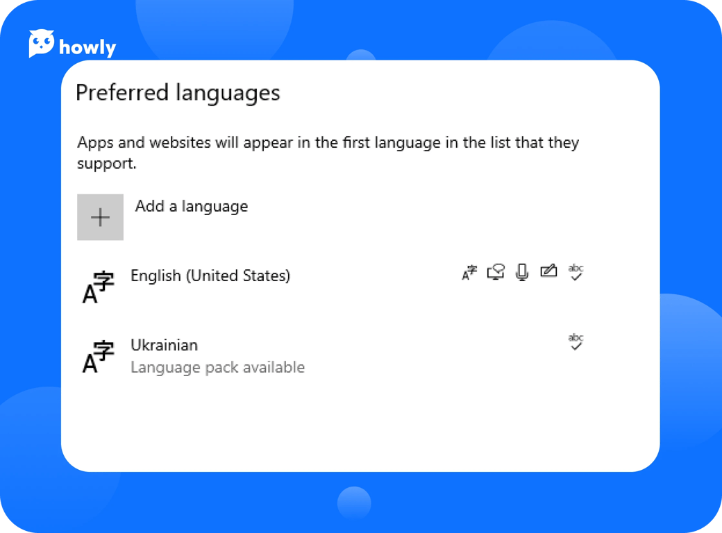Click the "Add a language" label
The image size is (722, 533).
coord(192,206)
